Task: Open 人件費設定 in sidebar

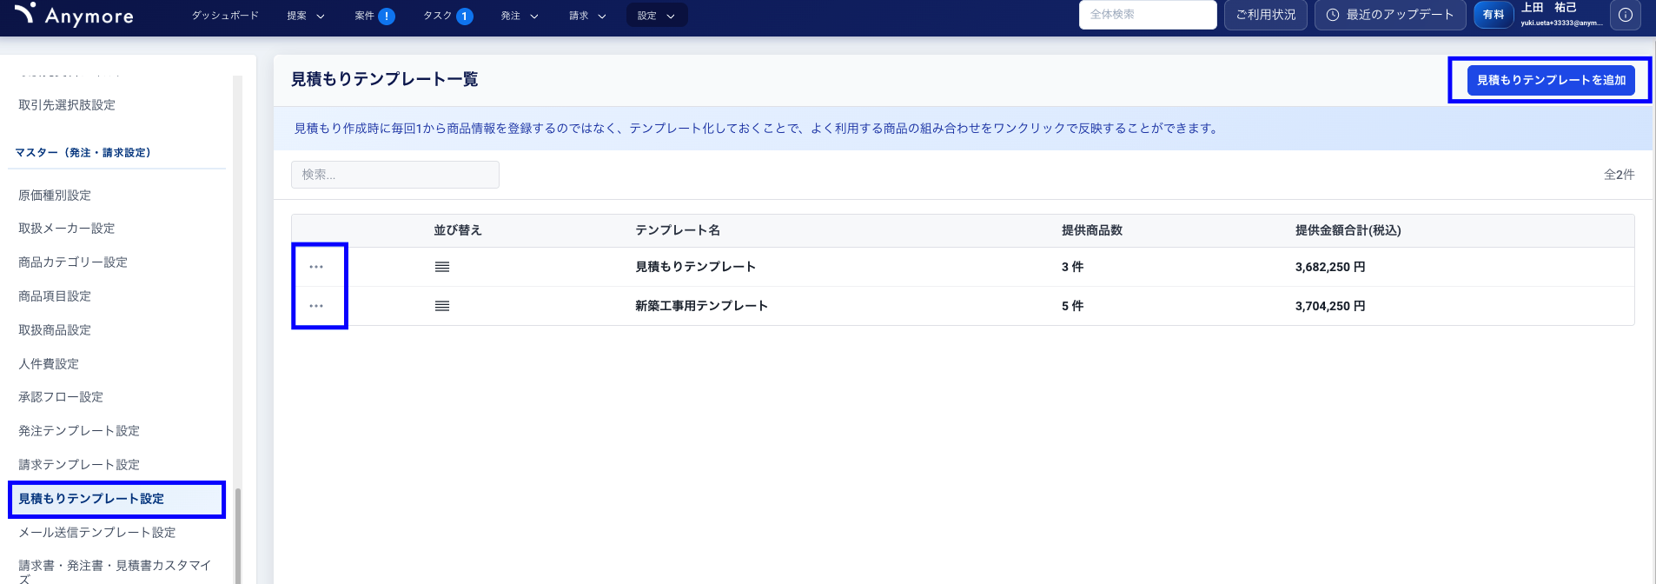Action: coord(49,364)
